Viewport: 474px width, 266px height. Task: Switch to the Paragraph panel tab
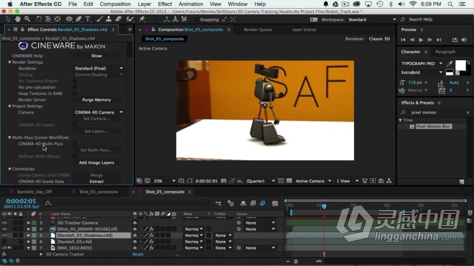pos(445,51)
